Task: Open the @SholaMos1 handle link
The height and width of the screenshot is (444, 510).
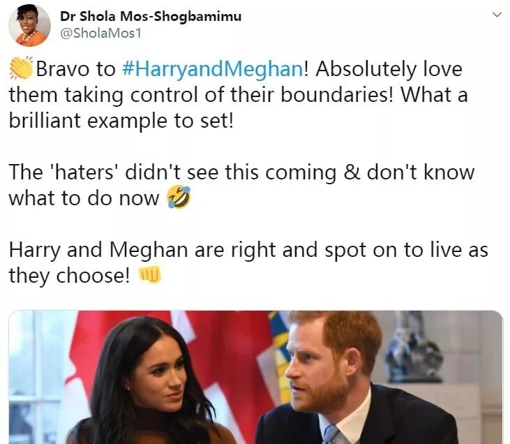Action: [101, 34]
